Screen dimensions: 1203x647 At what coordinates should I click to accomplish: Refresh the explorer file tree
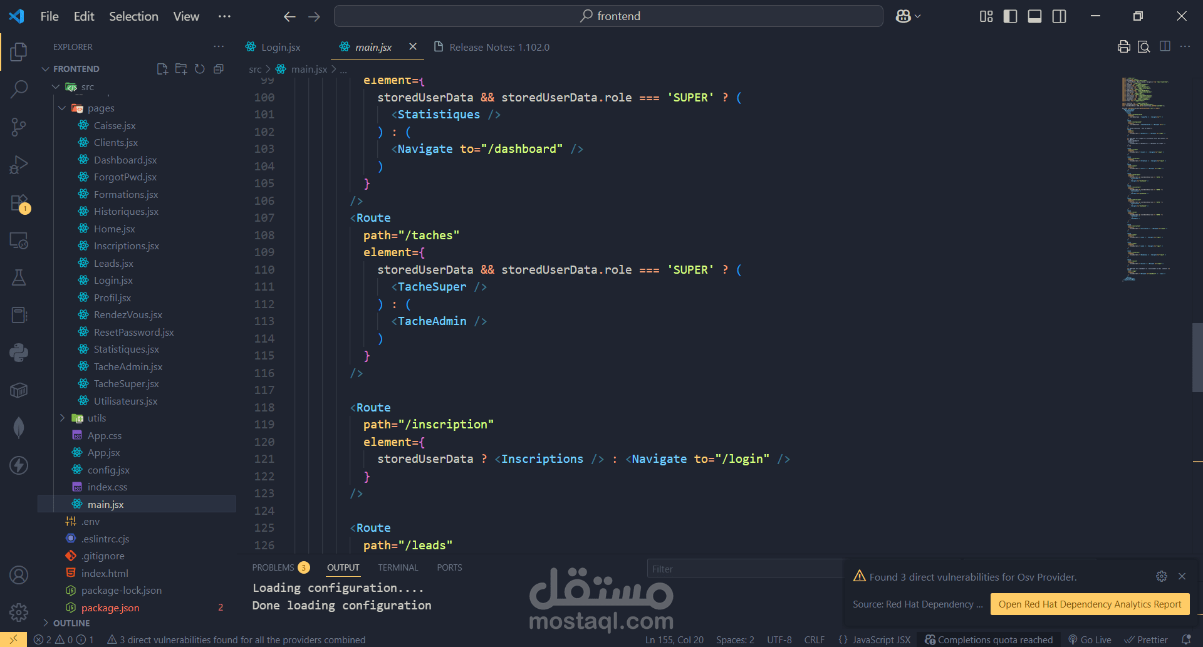[x=200, y=69]
